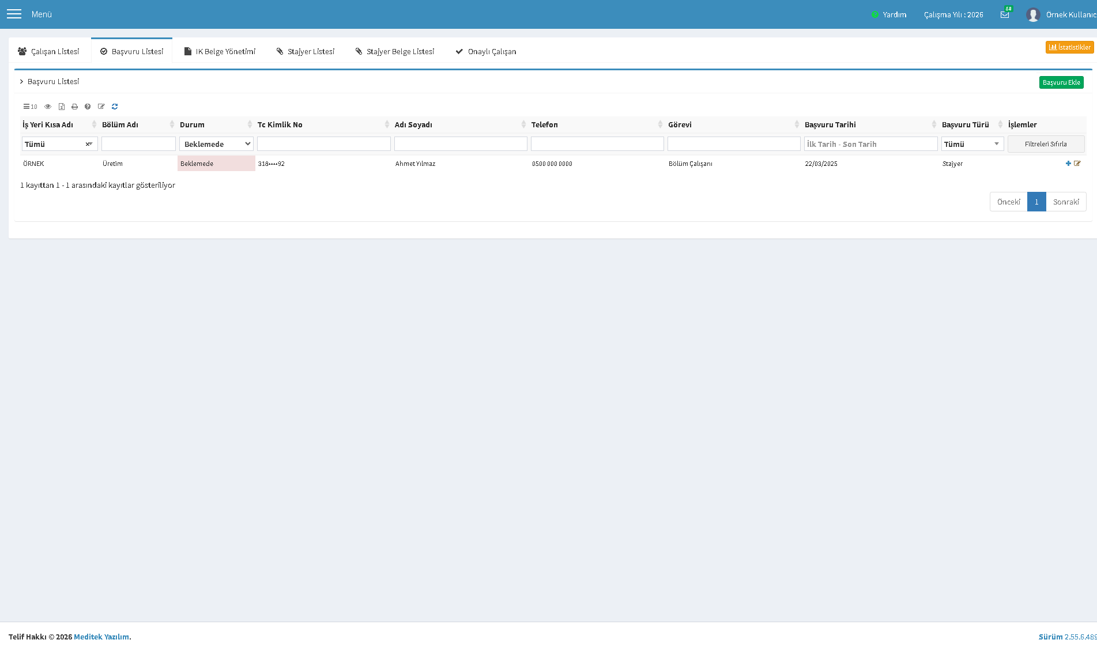This screenshot has height=651, width=1097.
Task: Open the Başvuru Türü filter dropdown
Action: click(x=972, y=144)
